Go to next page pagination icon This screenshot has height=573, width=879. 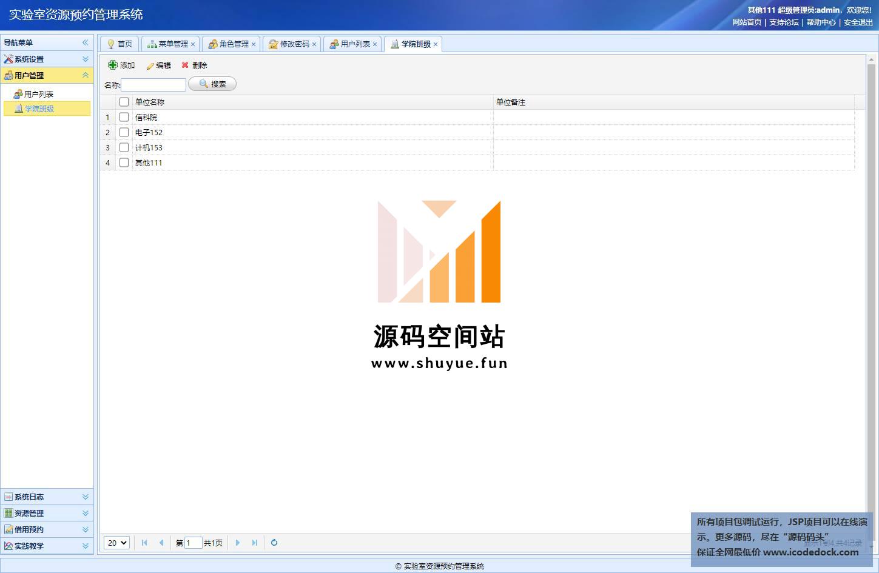point(238,543)
